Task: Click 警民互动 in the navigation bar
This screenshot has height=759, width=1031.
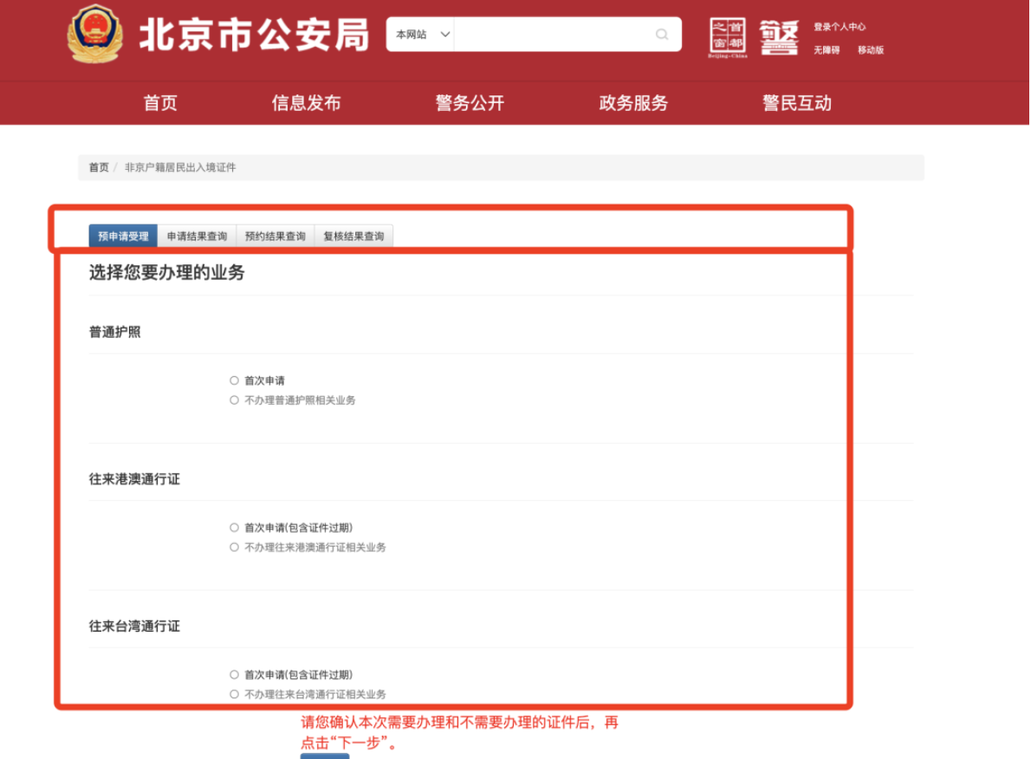Action: pos(795,103)
